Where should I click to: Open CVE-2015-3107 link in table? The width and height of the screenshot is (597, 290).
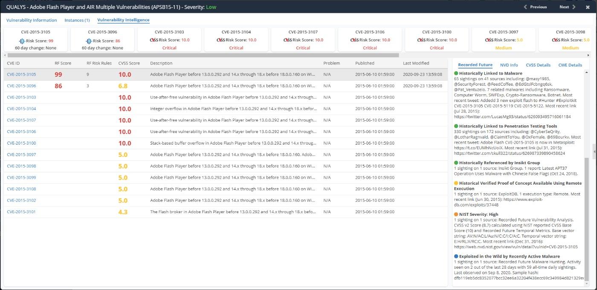[x=21, y=120]
